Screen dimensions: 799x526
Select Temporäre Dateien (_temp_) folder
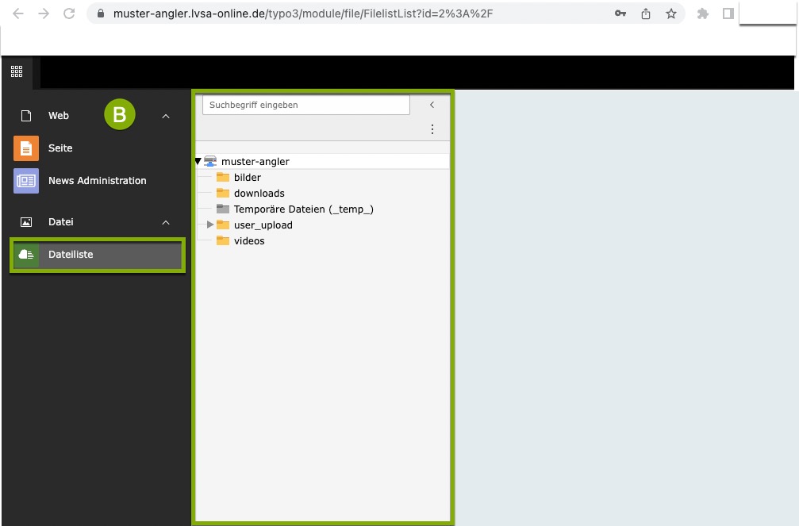pyautogui.click(x=304, y=209)
